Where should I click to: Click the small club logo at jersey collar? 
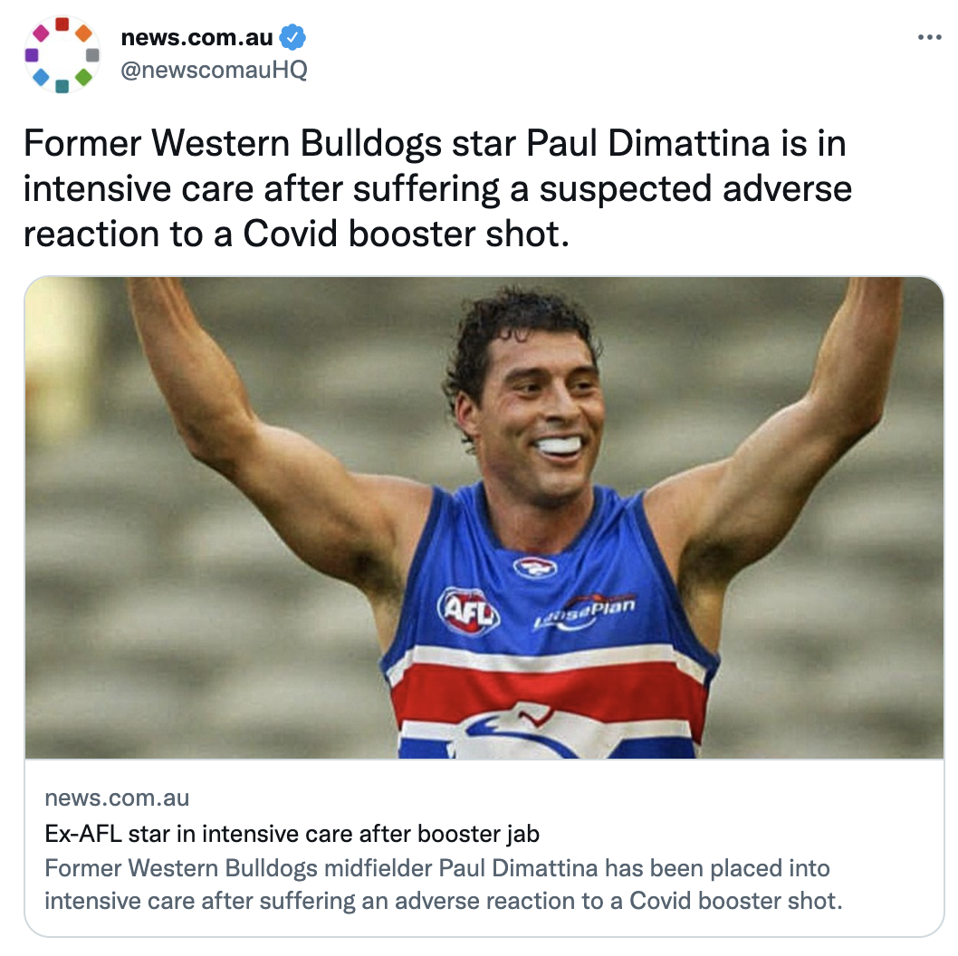[535, 568]
